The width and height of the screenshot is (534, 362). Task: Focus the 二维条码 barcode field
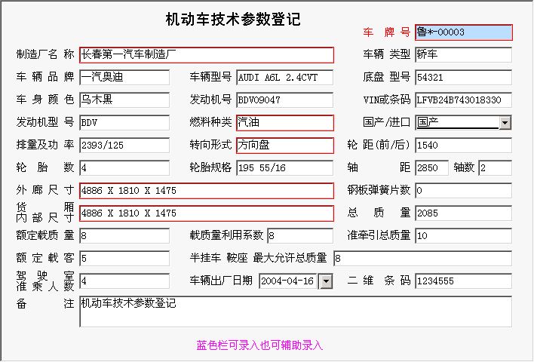462,281
